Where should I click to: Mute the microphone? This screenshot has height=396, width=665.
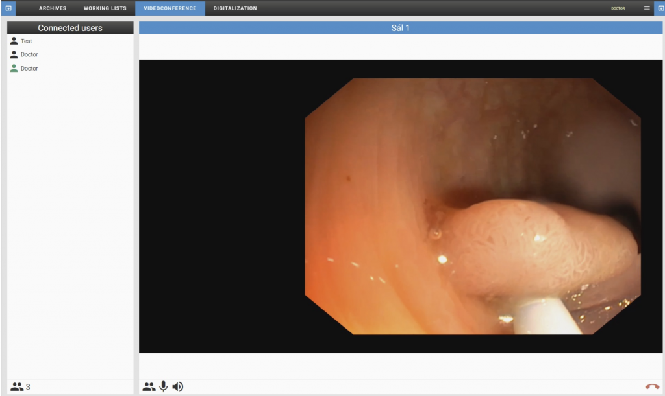click(x=163, y=387)
